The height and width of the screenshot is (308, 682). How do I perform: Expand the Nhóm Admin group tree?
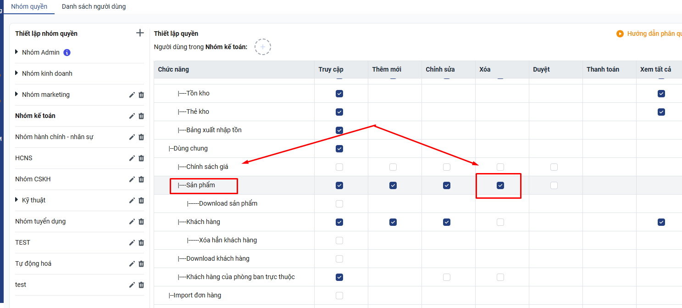point(17,52)
